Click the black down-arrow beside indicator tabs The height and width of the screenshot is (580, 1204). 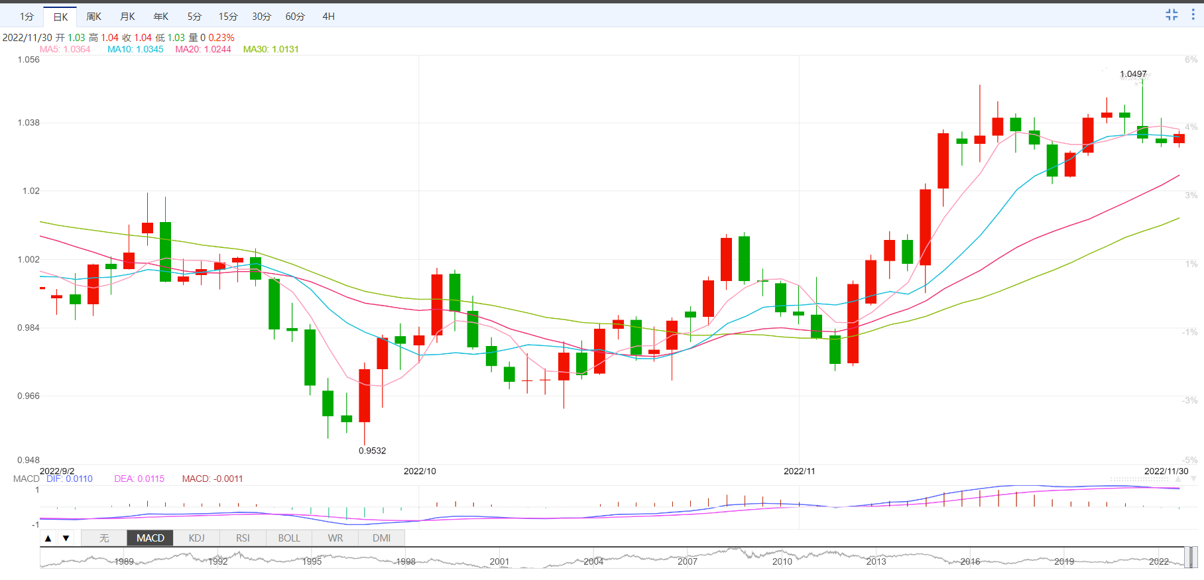click(x=66, y=538)
